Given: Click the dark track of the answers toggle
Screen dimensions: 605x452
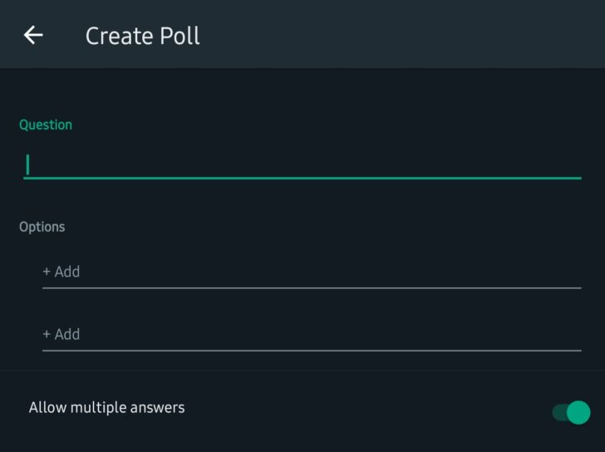Looking at the screenshot, I should coord(558,412).
